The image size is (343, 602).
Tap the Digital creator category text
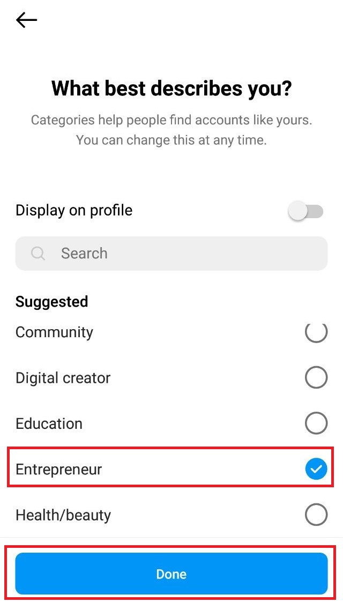[63, 378]
